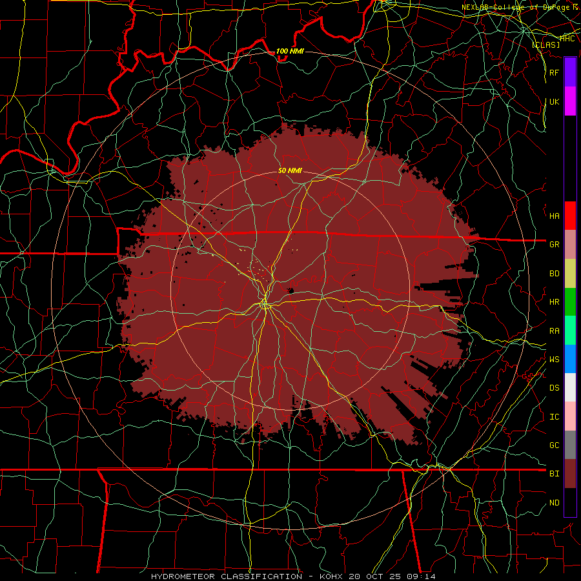Click the "NEXLAB-College of DuPage" credit text
Image resolution: width=581 pixels, height=581 pixels.
coord(516,7)
